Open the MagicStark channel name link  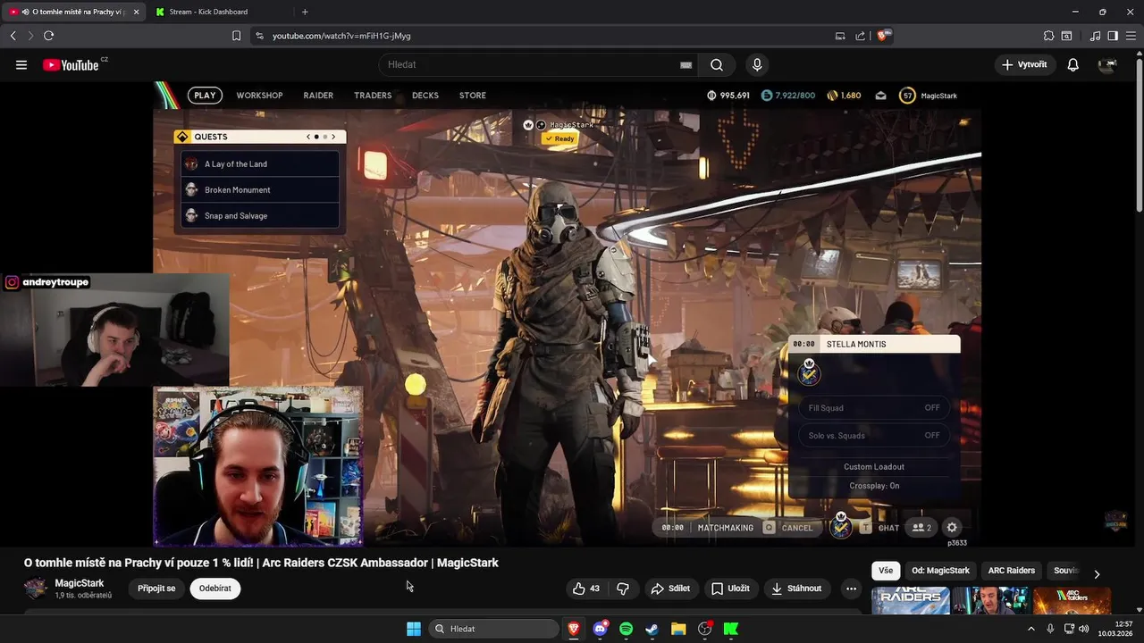point(80,583)
